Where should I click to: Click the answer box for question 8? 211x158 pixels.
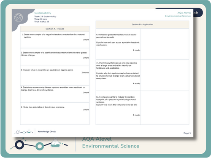[165, 107]
